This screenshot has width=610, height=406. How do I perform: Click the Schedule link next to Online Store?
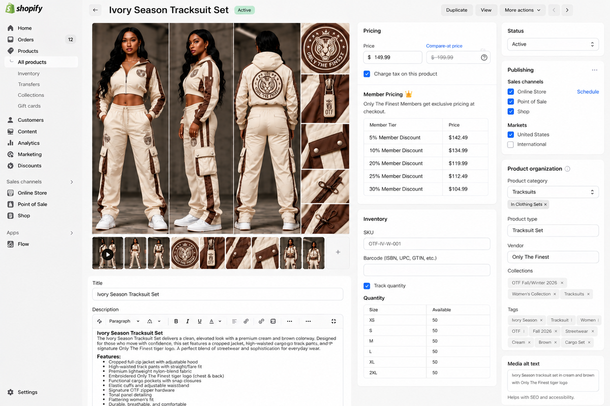[588, 92]
